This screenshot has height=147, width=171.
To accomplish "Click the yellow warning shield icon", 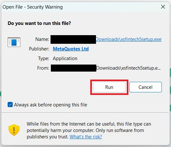I will [x=14, y=130].
